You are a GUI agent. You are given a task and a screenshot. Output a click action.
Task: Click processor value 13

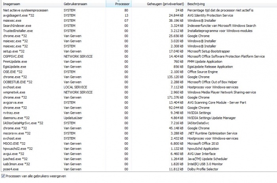(126, 15)
